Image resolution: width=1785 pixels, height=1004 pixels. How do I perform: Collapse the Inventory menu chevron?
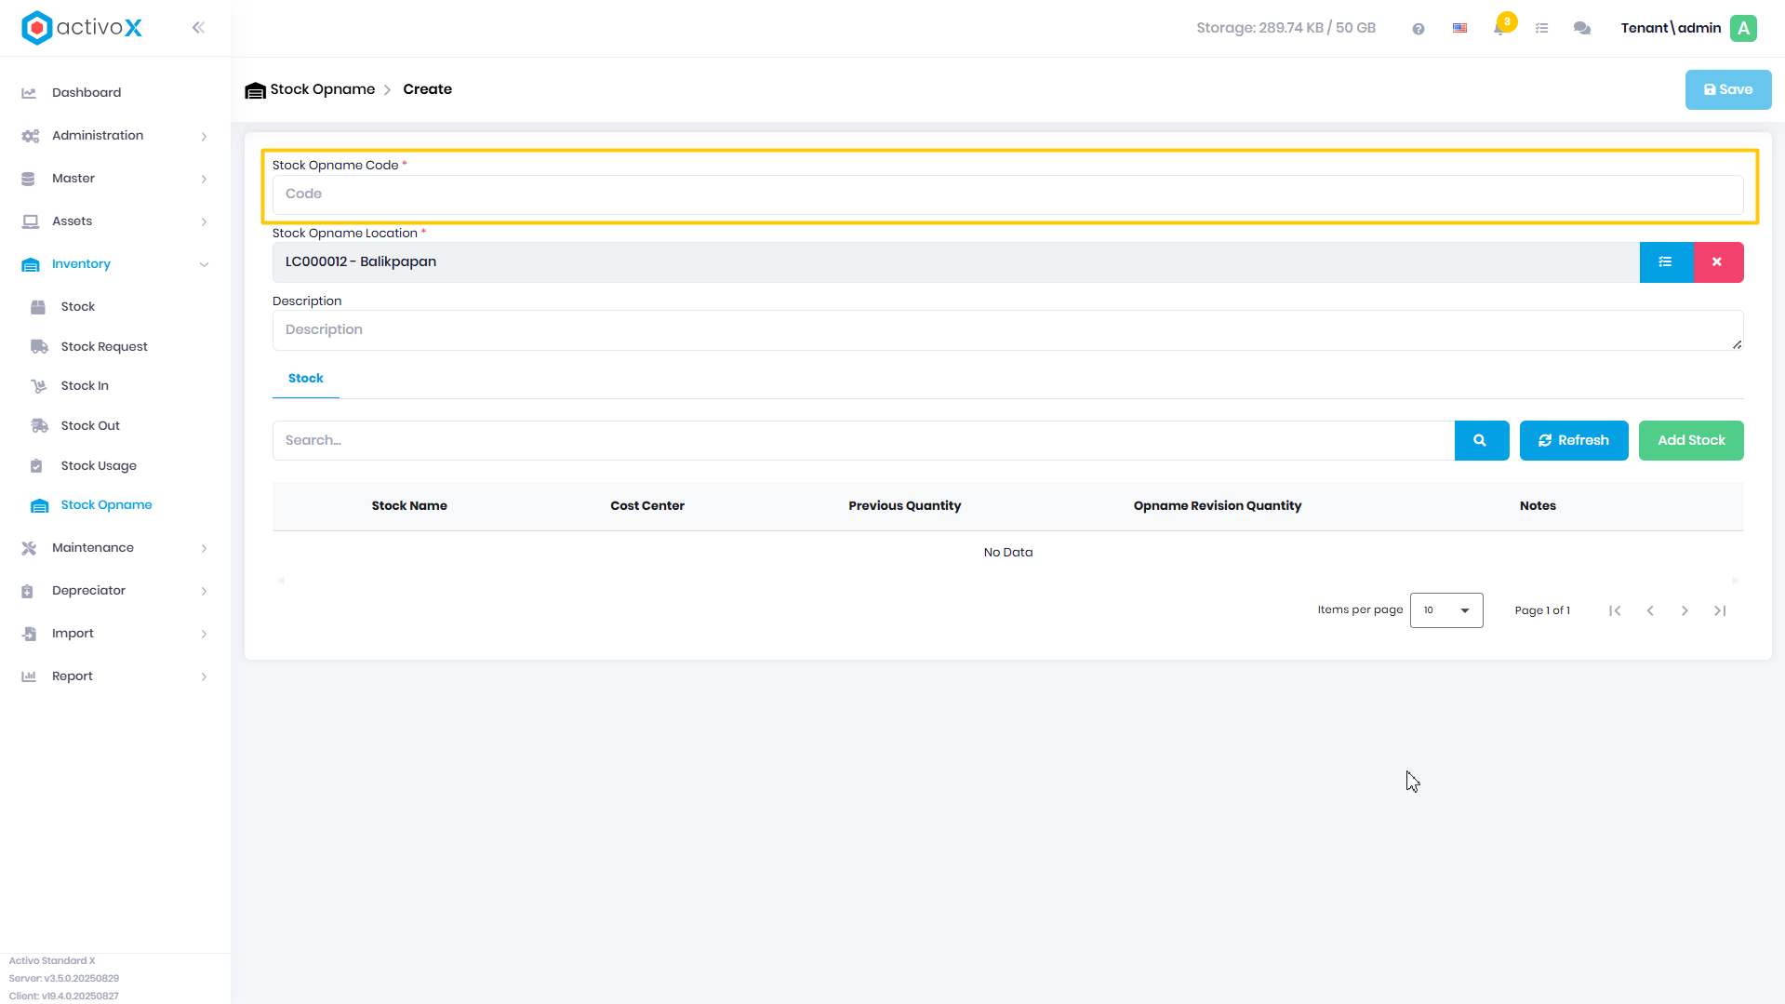pos(204,264)
